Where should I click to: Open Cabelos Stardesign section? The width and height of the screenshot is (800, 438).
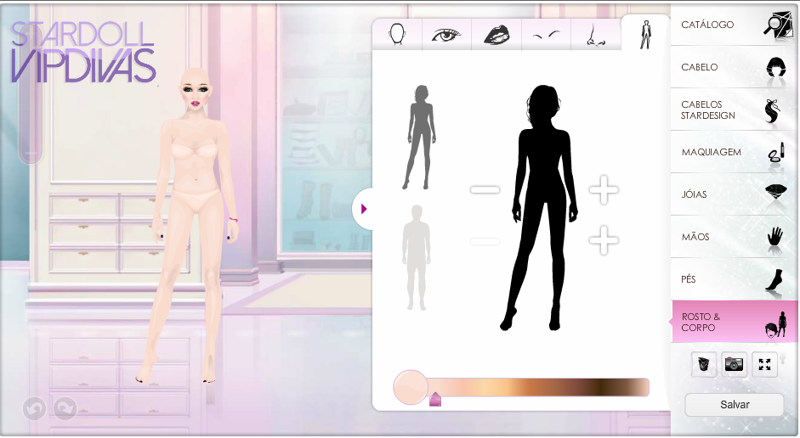pos(735,109)
